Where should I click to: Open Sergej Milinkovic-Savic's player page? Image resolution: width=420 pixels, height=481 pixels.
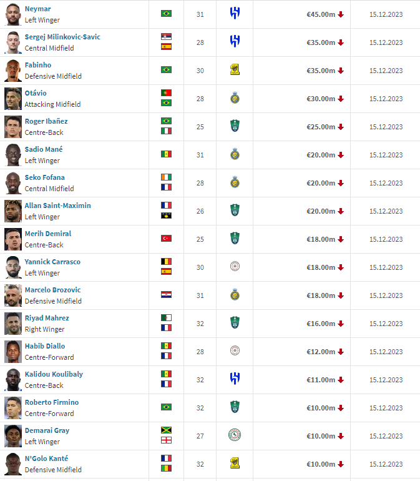pos(62,37)
